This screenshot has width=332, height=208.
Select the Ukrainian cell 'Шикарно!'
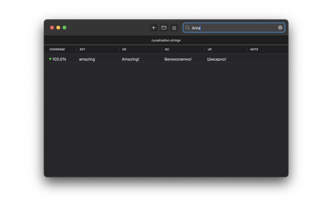point(216,59)
